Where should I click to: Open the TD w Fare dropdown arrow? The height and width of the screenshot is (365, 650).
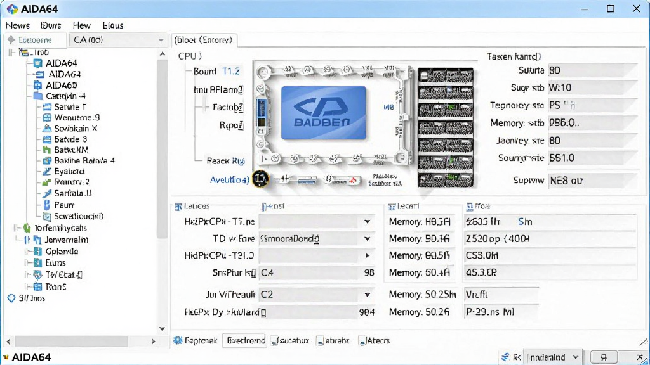[x=368, y=239]
